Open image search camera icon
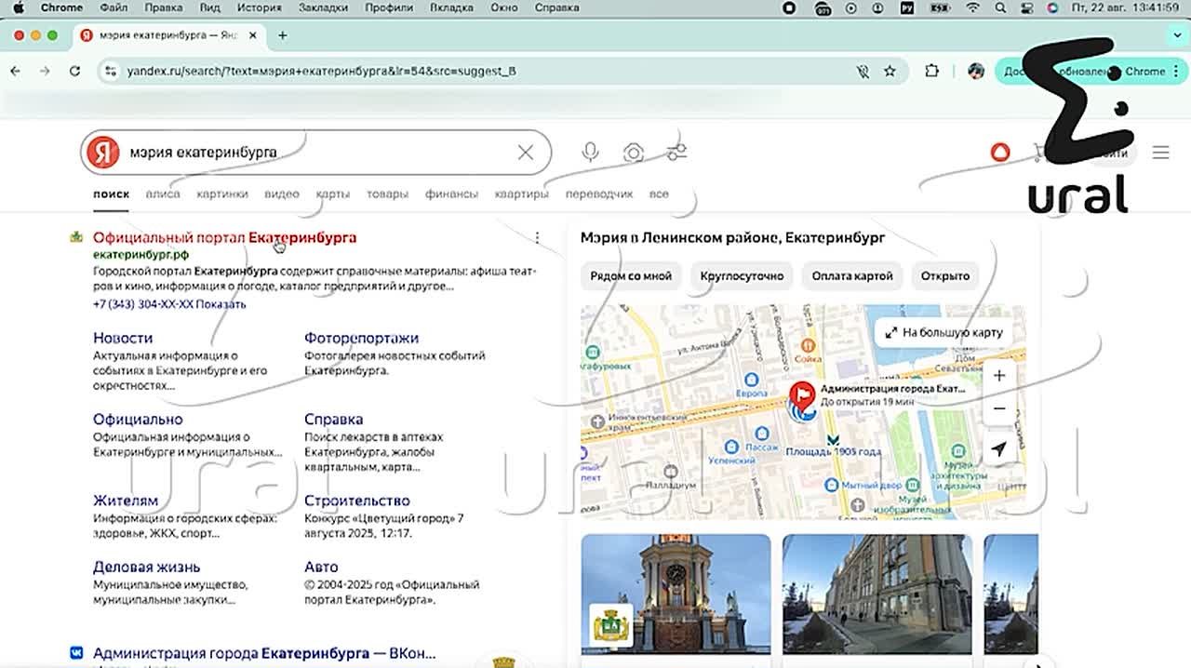The image size is (1191, 668). coord(634,153)
